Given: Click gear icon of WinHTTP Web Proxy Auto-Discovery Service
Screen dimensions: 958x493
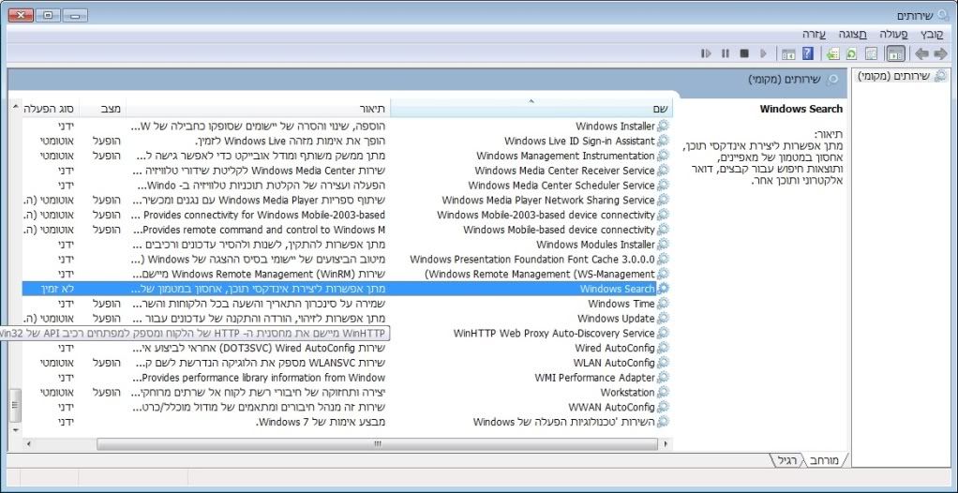Looking at the screenshot, I should coord(663,333).
